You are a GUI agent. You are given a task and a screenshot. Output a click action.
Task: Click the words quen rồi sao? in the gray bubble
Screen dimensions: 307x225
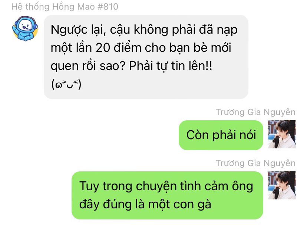point(88,66)
